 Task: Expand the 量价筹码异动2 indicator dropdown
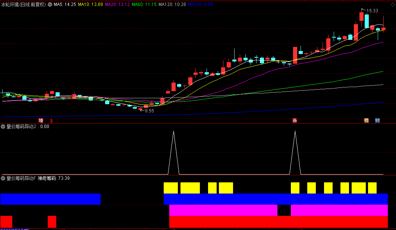tap(3, 127)
